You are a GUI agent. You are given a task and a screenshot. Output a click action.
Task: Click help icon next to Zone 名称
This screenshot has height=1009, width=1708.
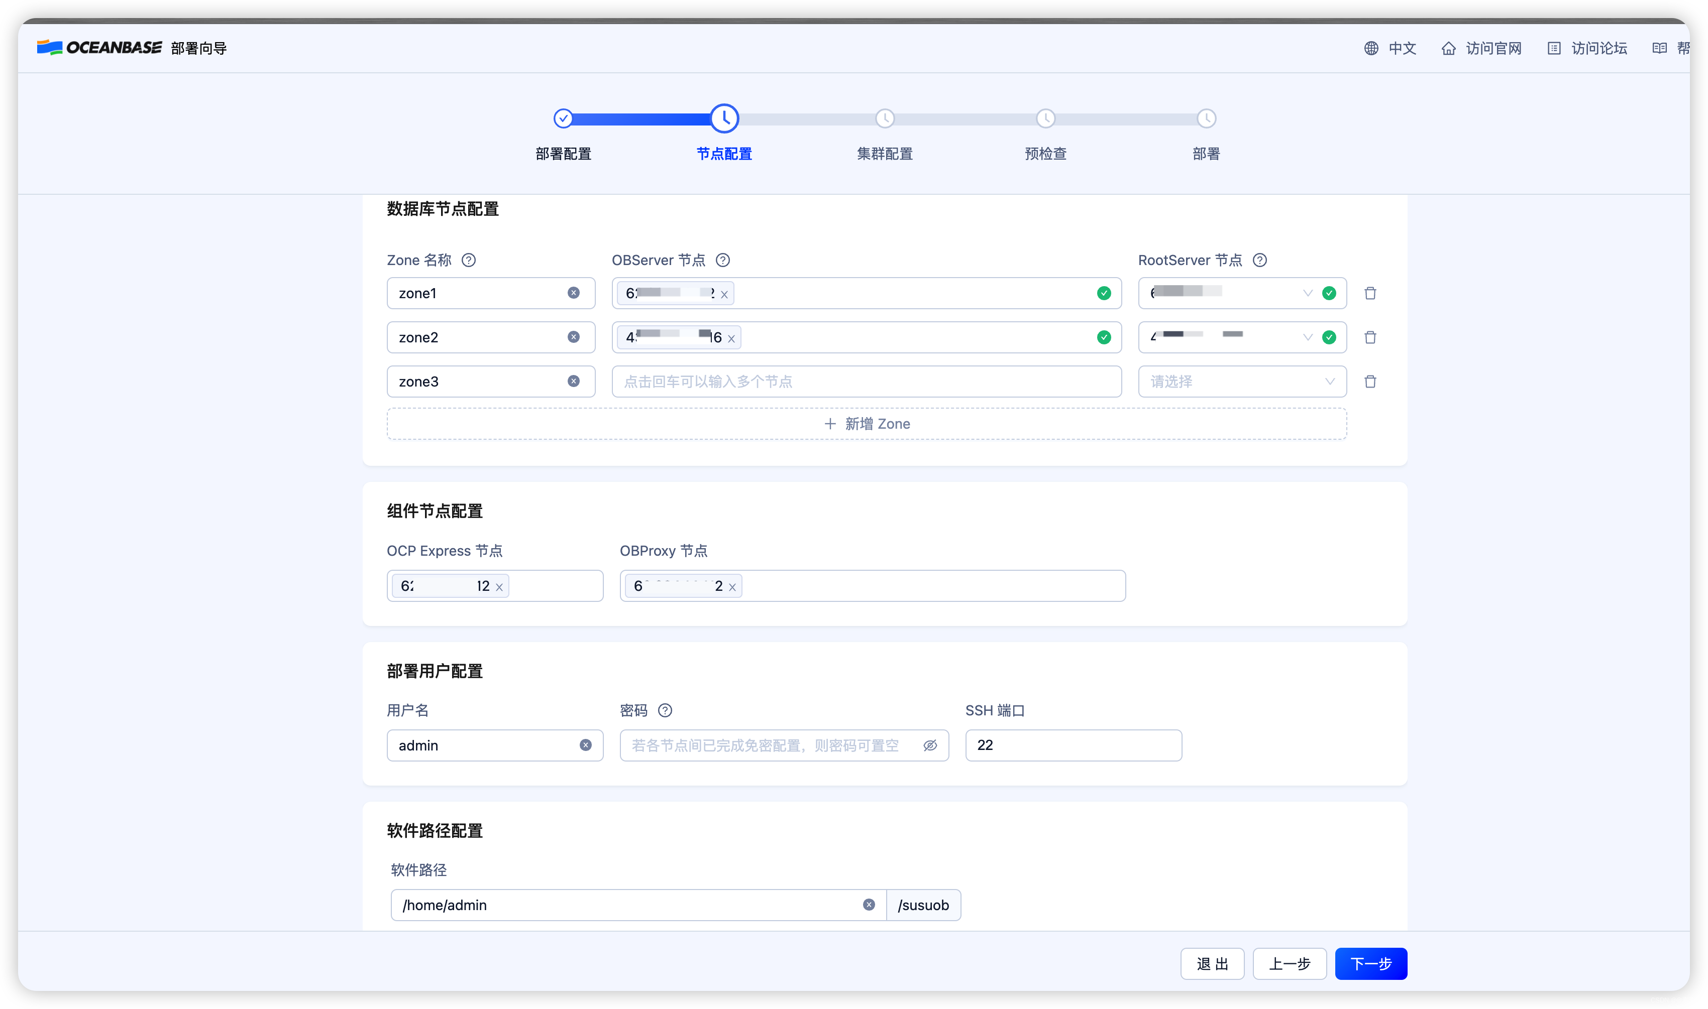pyautogui.click(x=469, y=261)
